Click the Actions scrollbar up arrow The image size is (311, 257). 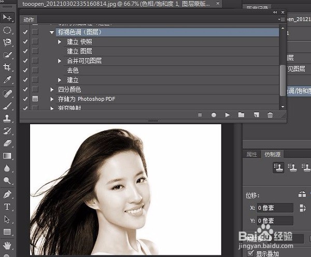click(282, 28)
